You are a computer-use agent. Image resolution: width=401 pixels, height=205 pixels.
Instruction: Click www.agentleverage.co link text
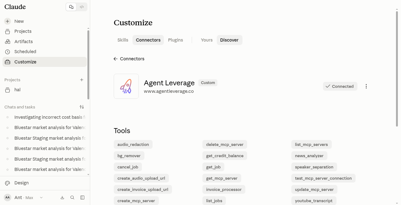169,91
